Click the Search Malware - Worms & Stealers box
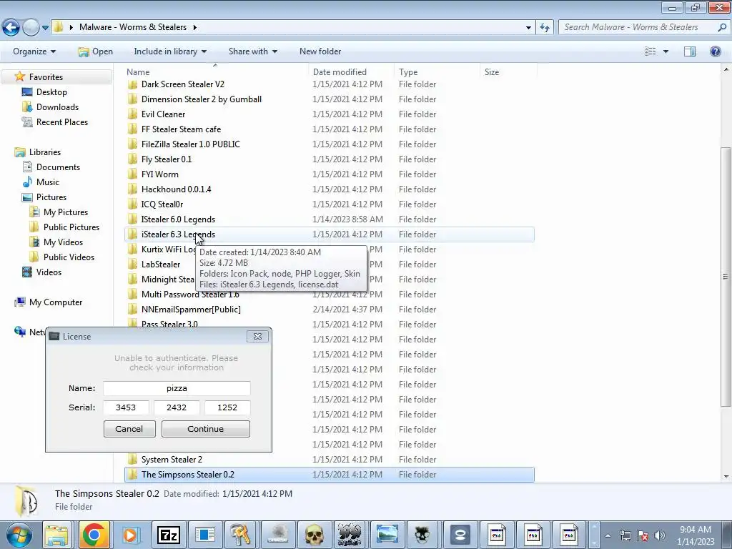Viewport: 732px width, 549px height. 640,27
